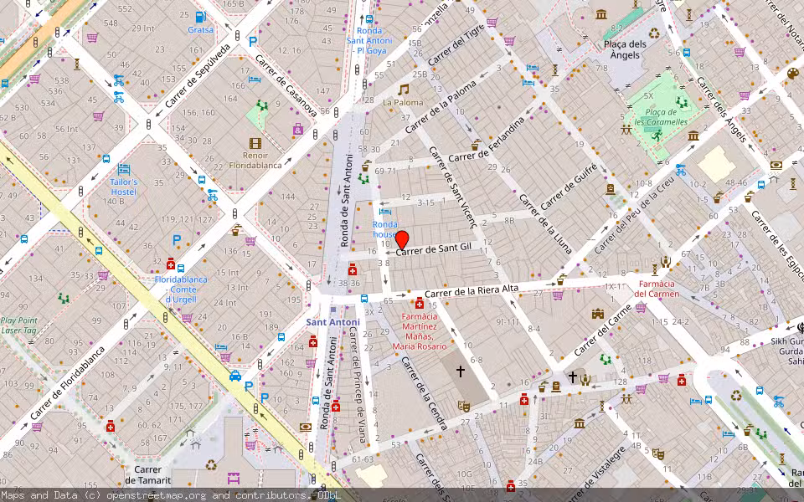Select the Carrer de la Cendra label

[x=424, y=393]
